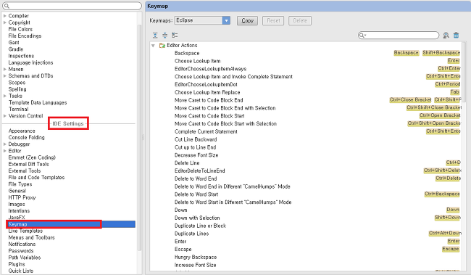
Task: Select Terminal settings entry
Action: point(19,110)
